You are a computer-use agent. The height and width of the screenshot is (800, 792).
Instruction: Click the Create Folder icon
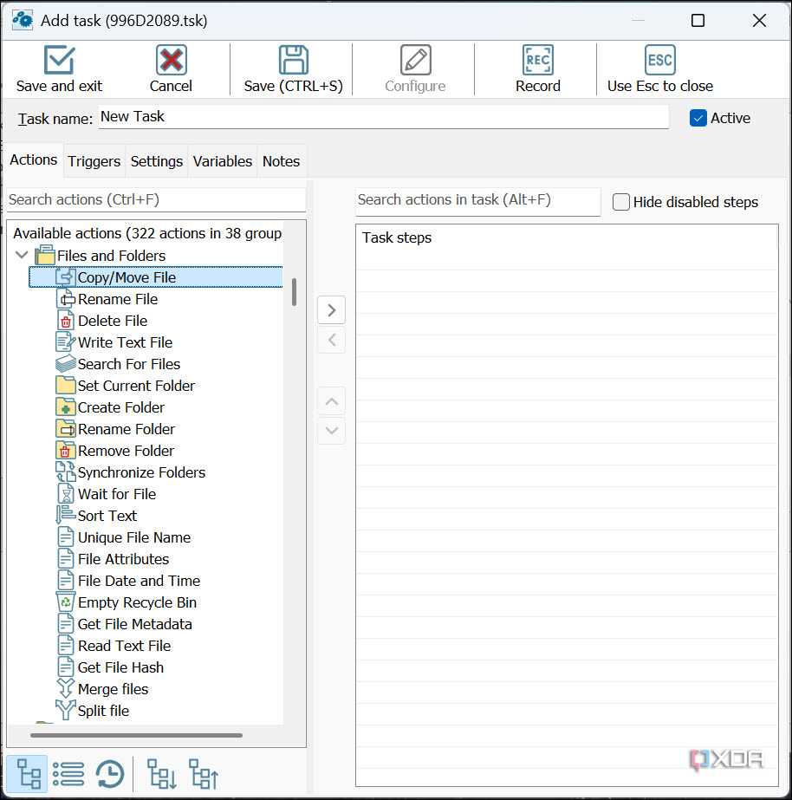click(65, 407)
